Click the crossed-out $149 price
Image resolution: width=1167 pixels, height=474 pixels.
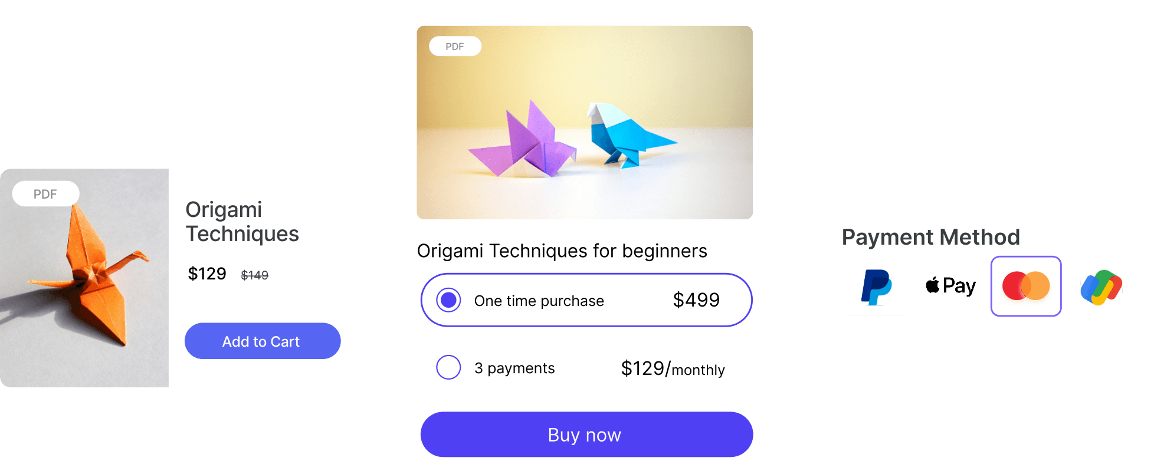click(255, 275)
